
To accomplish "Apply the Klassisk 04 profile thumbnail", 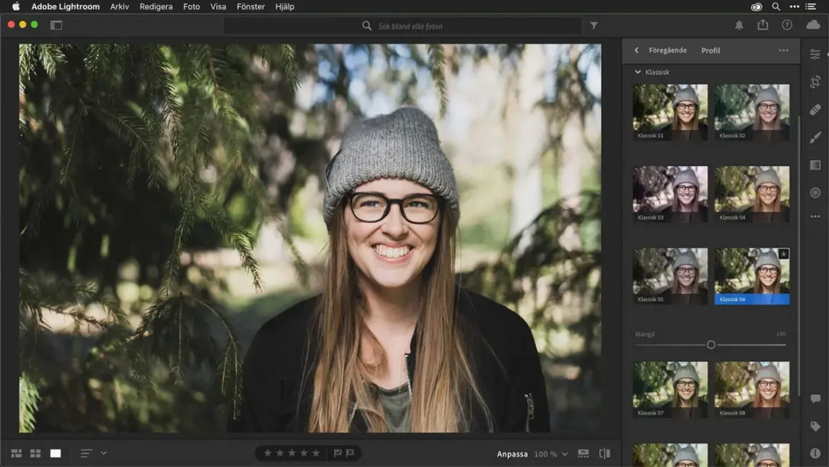I will [752, 194].
